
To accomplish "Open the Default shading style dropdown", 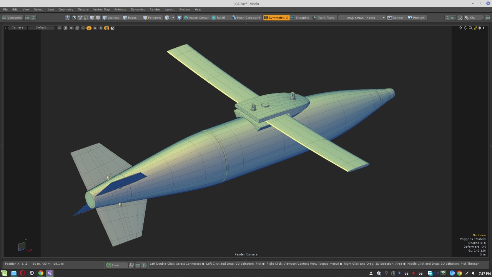I will pos(41,28).
